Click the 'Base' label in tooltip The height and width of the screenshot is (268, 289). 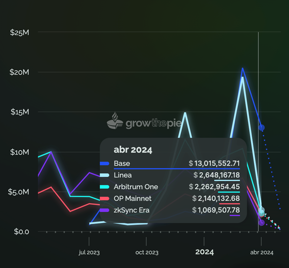tap(122, 163)
